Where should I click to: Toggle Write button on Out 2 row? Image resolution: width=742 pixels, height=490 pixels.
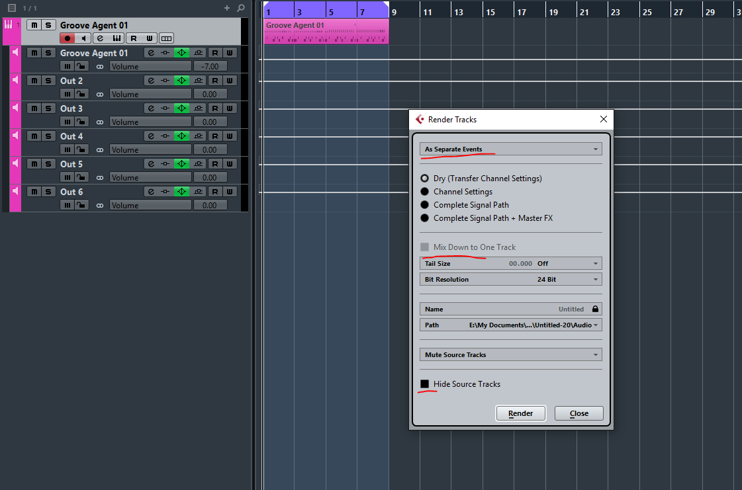(x=230, y=81)
